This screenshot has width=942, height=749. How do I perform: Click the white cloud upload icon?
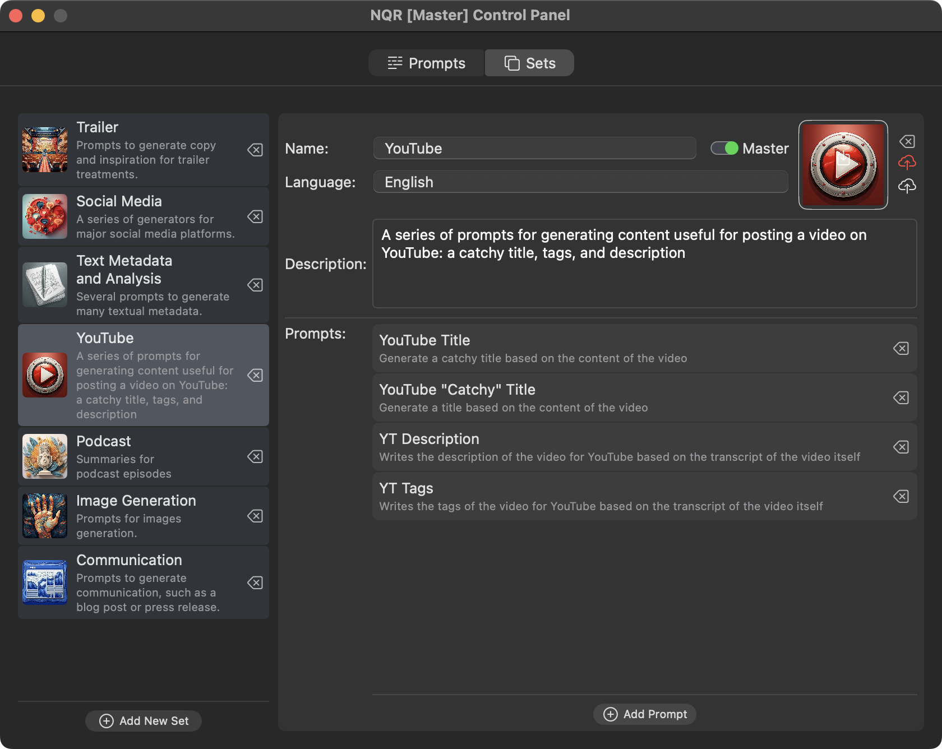coord(907,186)
